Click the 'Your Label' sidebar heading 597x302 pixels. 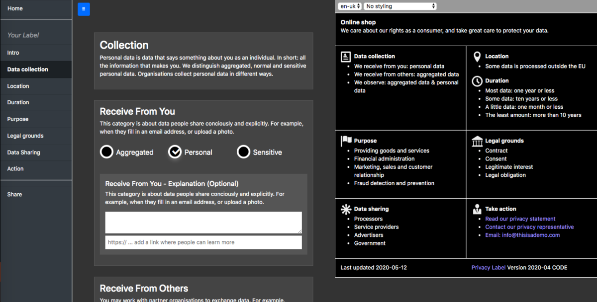tap(23, 35)
